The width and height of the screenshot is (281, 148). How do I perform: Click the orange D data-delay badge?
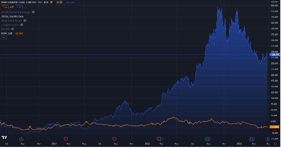(x=61, y=2)
